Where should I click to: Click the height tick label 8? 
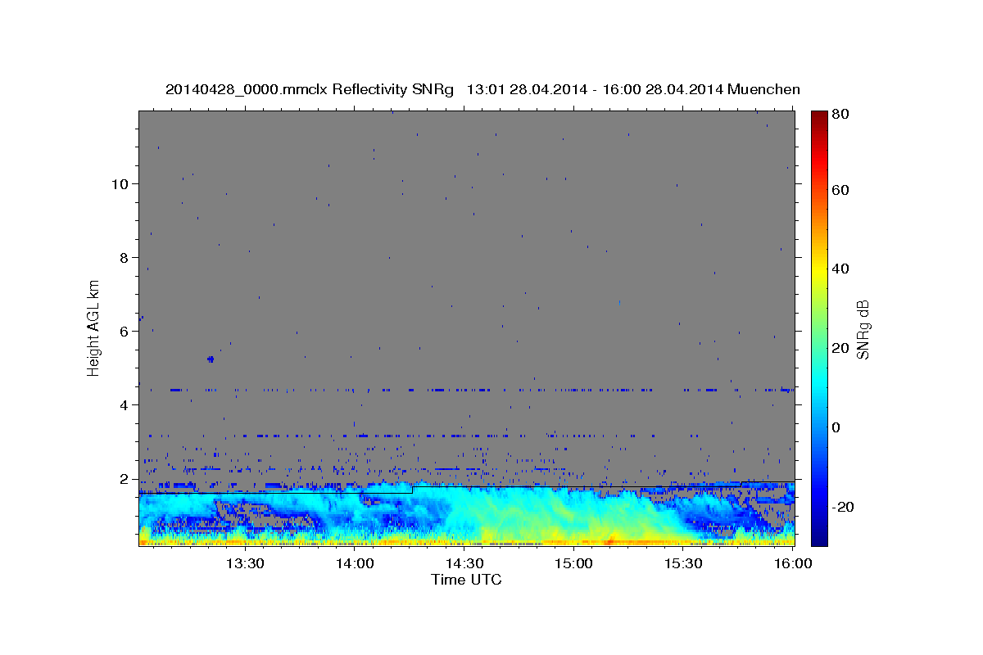point(125,257)
